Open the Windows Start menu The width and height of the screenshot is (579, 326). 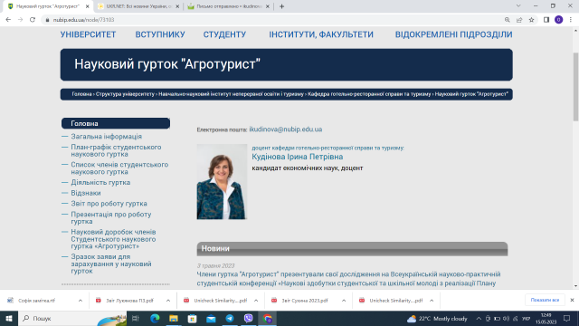(x=9, y=318)
